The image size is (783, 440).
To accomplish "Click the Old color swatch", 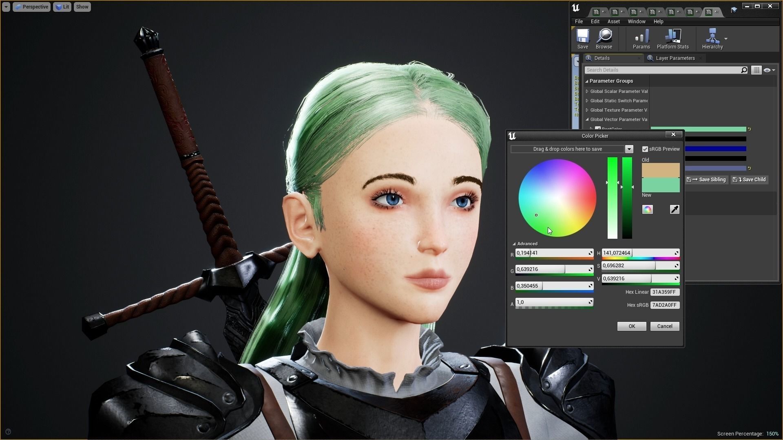I will 660,170.
